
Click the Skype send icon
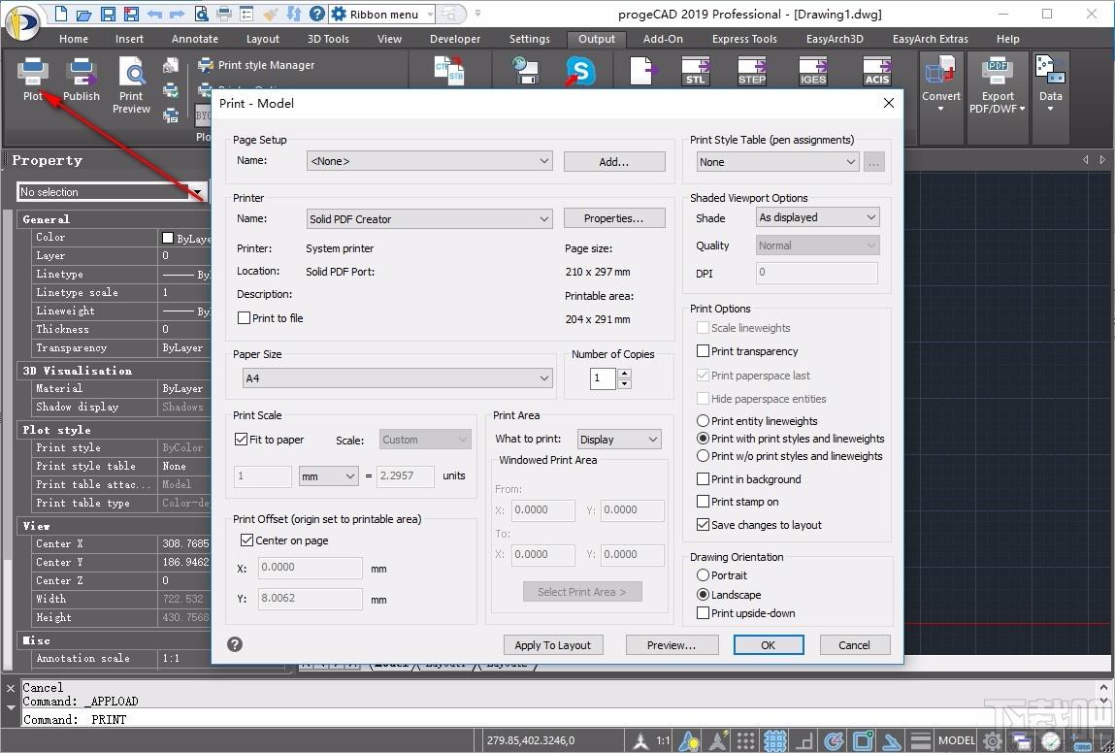point(580,71)
